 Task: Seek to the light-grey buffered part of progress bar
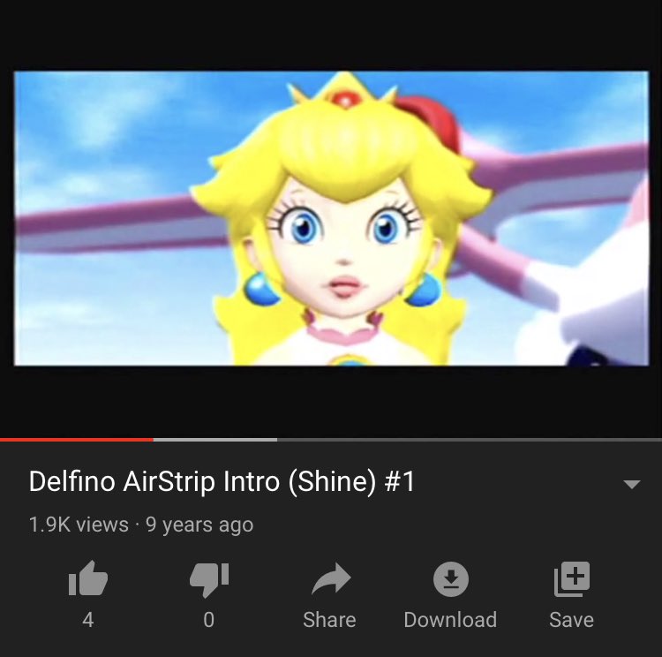215,440
